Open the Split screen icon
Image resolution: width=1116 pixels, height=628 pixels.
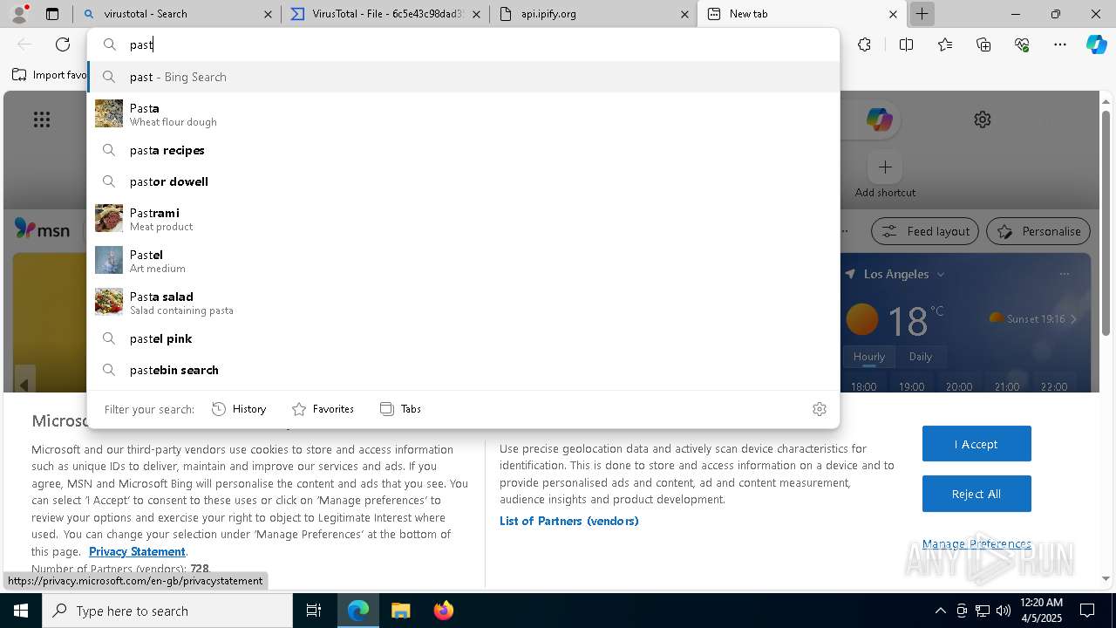[906, 44]
